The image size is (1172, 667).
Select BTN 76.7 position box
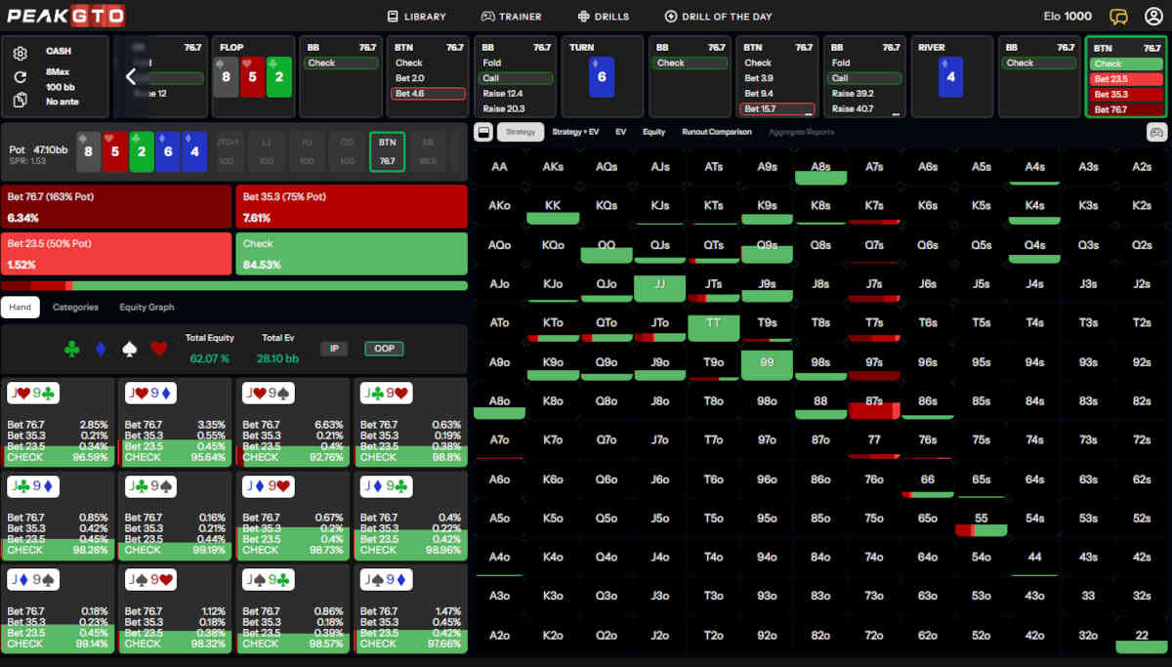(387, 151)
